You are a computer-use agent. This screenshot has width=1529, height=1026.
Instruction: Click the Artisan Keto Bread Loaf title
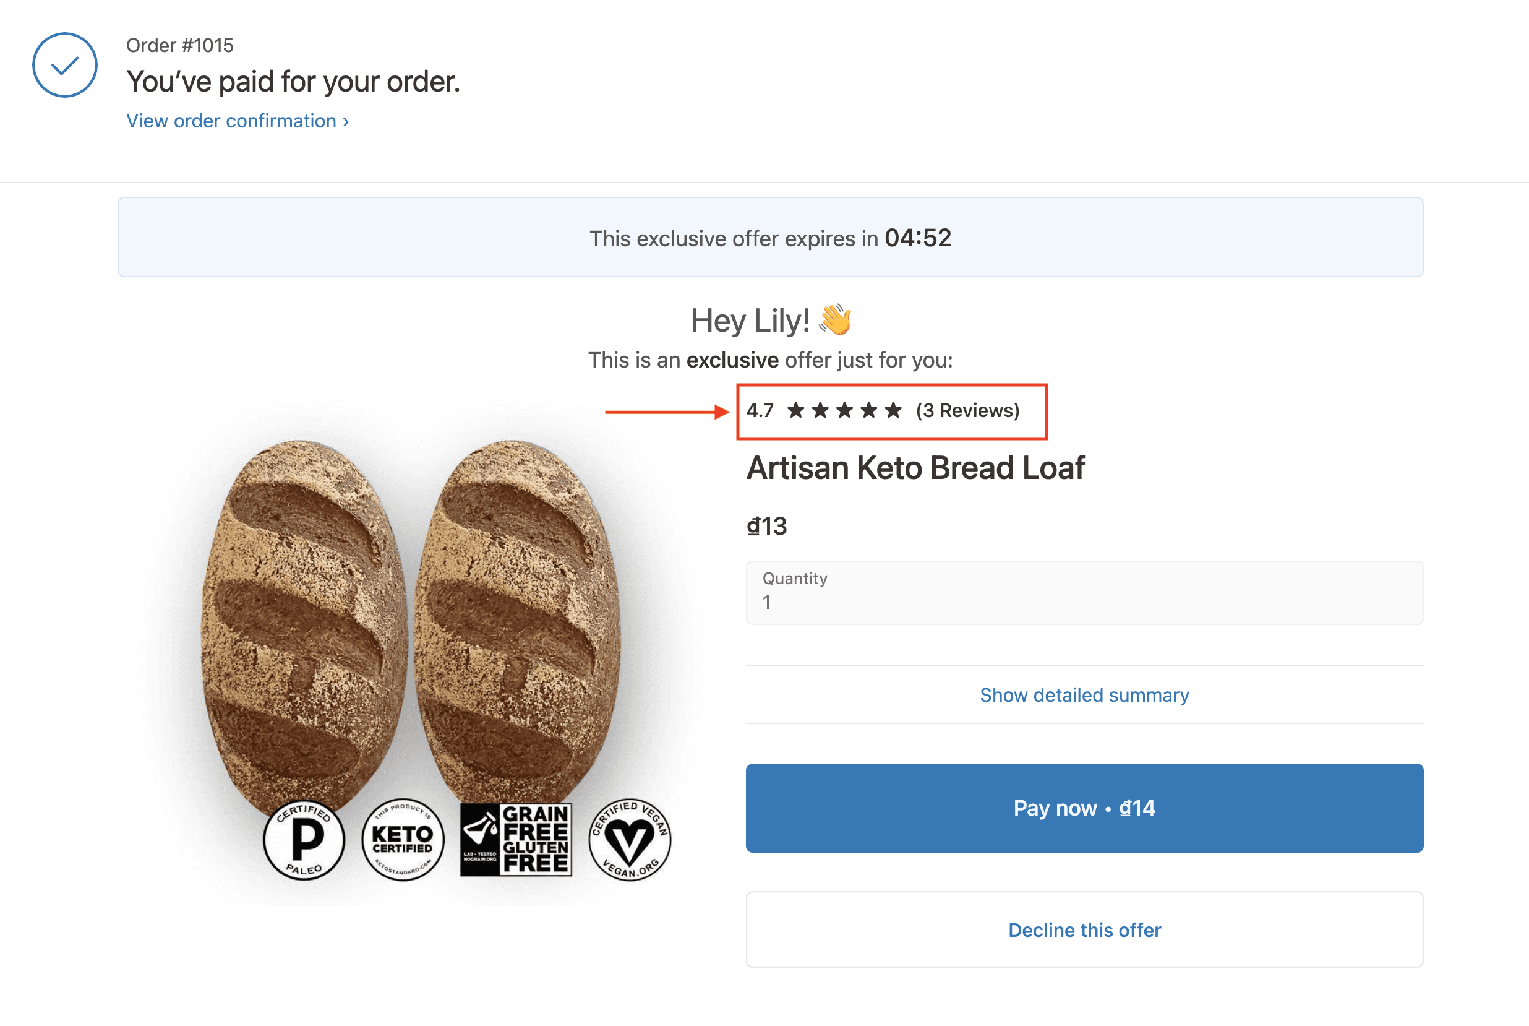pyautogui.click(x=915, y=468)
